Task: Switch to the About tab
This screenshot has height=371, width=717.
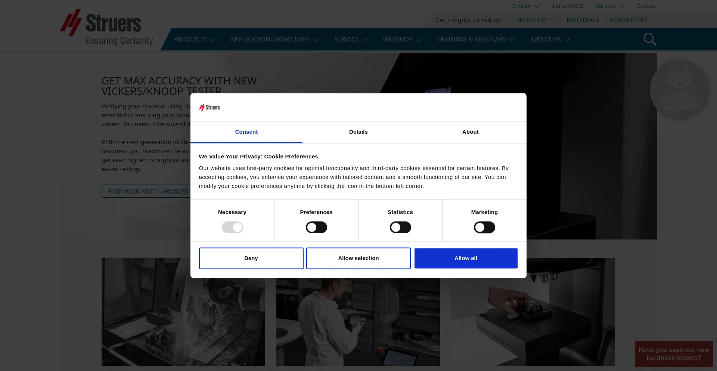Action: click(x=470, y=132)
